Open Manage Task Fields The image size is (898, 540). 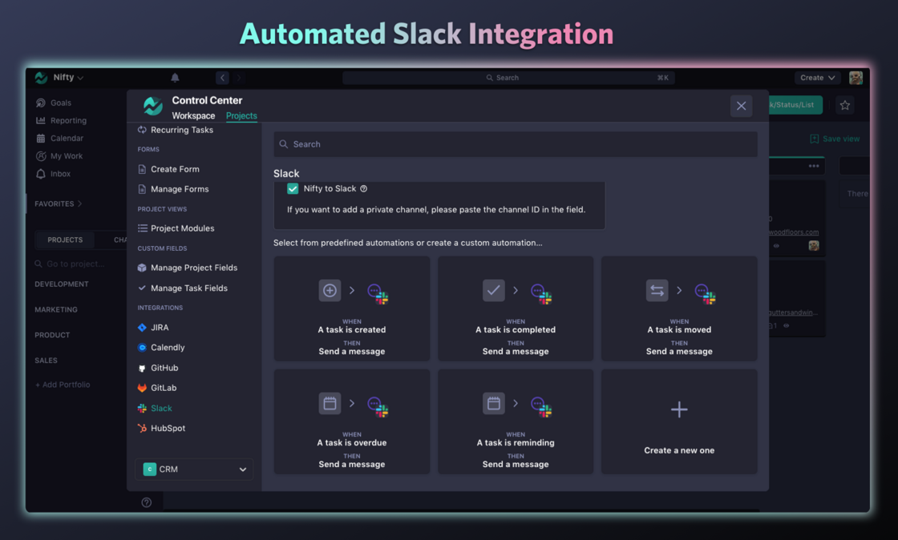pyautogui.click(x=188, y=288)
